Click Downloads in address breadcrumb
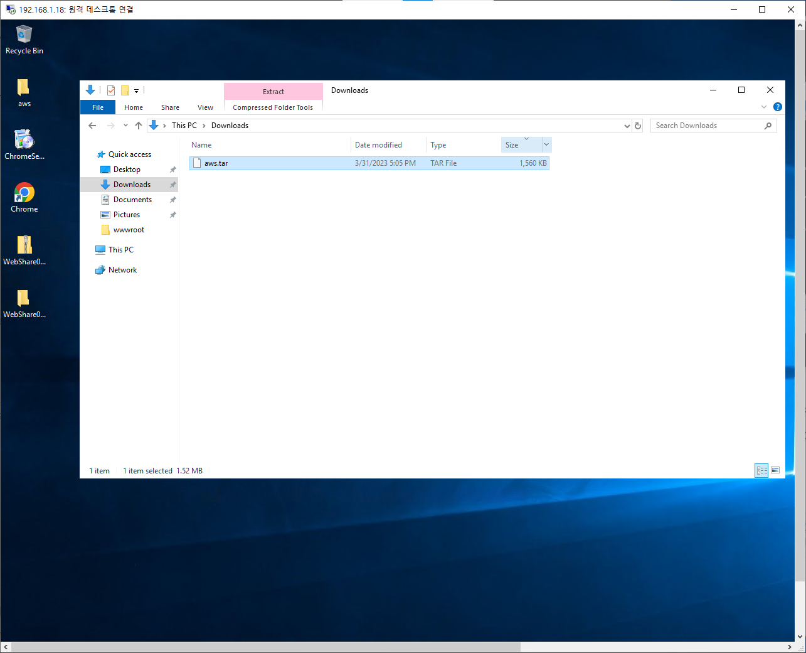This screenshot has height=653, width=806. click(x=230, y=126)
